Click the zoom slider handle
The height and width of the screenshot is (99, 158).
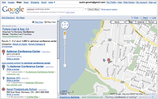[65, 44]
